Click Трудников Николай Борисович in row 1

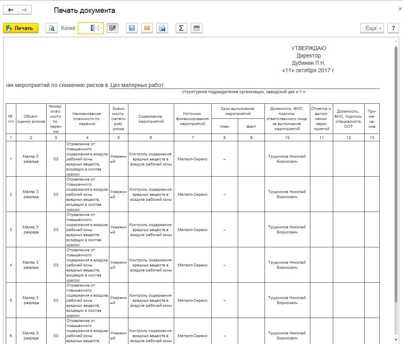coord(287,159)
